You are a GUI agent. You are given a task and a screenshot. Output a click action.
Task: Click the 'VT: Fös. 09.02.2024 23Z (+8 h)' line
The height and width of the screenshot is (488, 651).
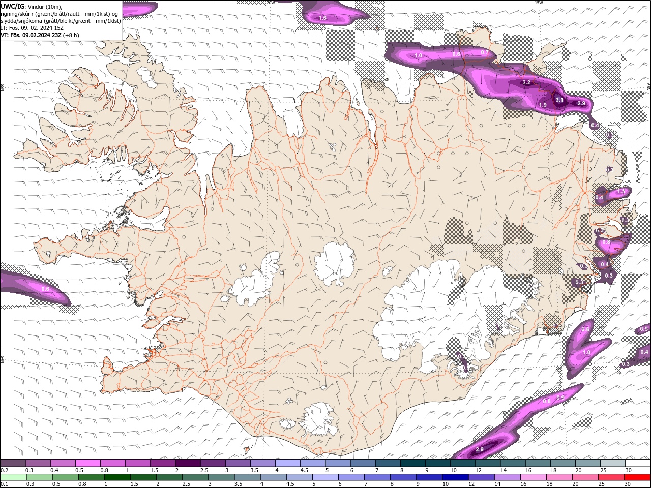[x=40, y=35]
